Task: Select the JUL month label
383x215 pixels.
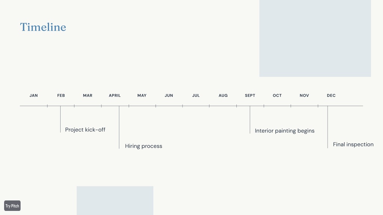Action: pos(196,96)
